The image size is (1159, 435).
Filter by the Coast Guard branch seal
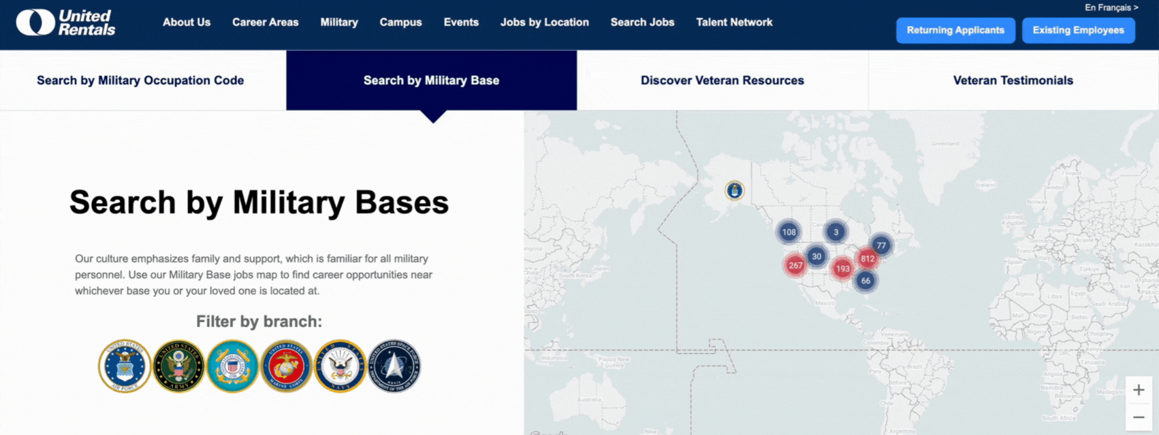(232, 366)
